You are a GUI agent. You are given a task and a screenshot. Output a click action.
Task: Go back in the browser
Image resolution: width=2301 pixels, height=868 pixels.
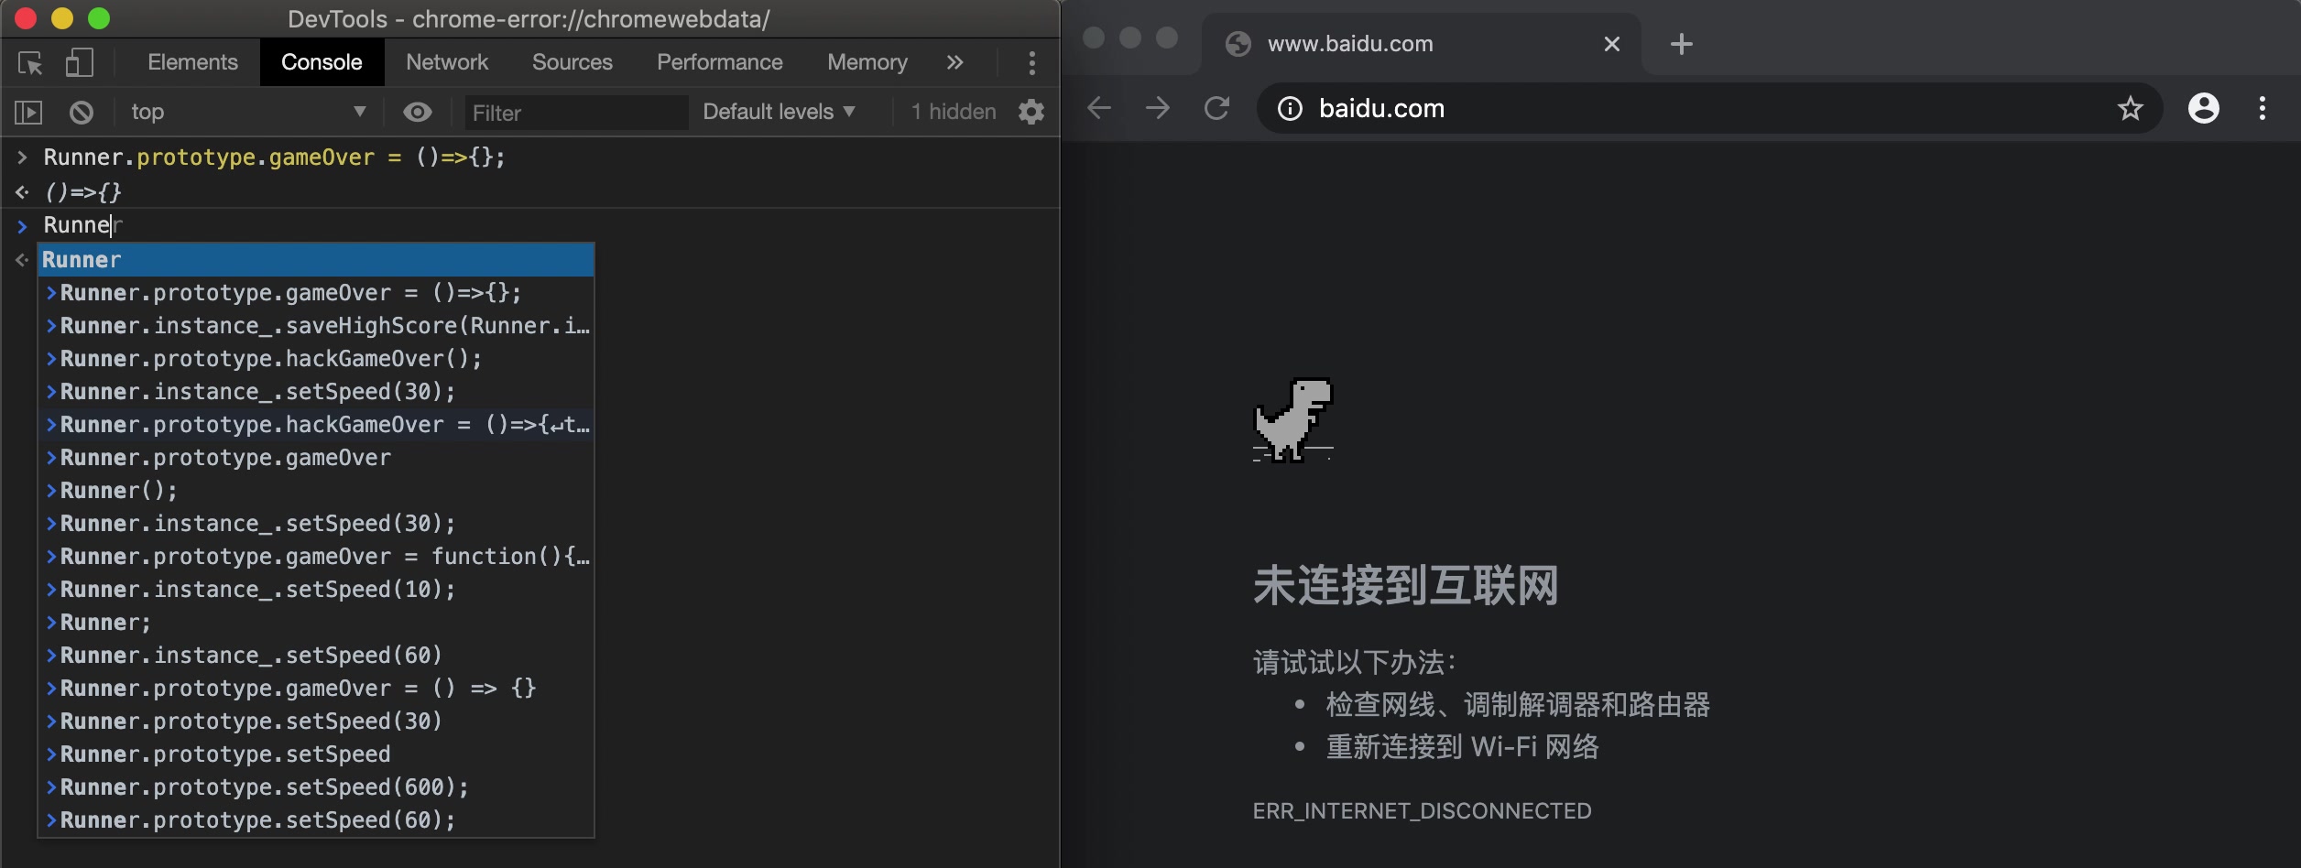tap(1099, 109)
